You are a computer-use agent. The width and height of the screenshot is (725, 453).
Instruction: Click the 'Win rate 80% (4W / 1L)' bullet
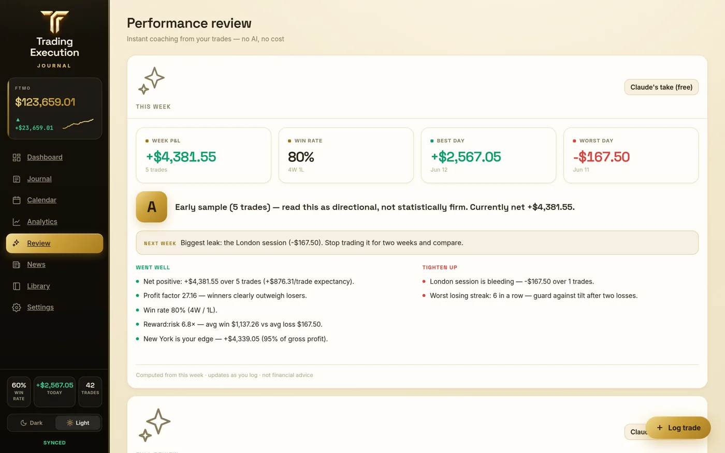pyautogui.click(x=180, y=310)
